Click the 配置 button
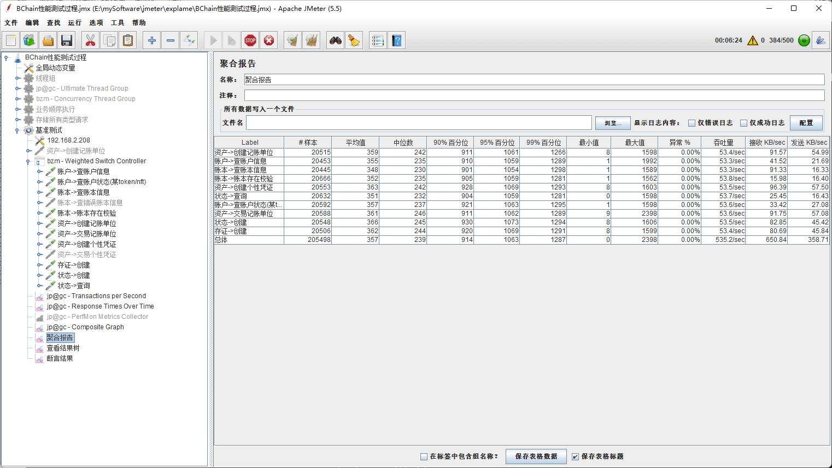The image size is (832, 468). point(806,123)
